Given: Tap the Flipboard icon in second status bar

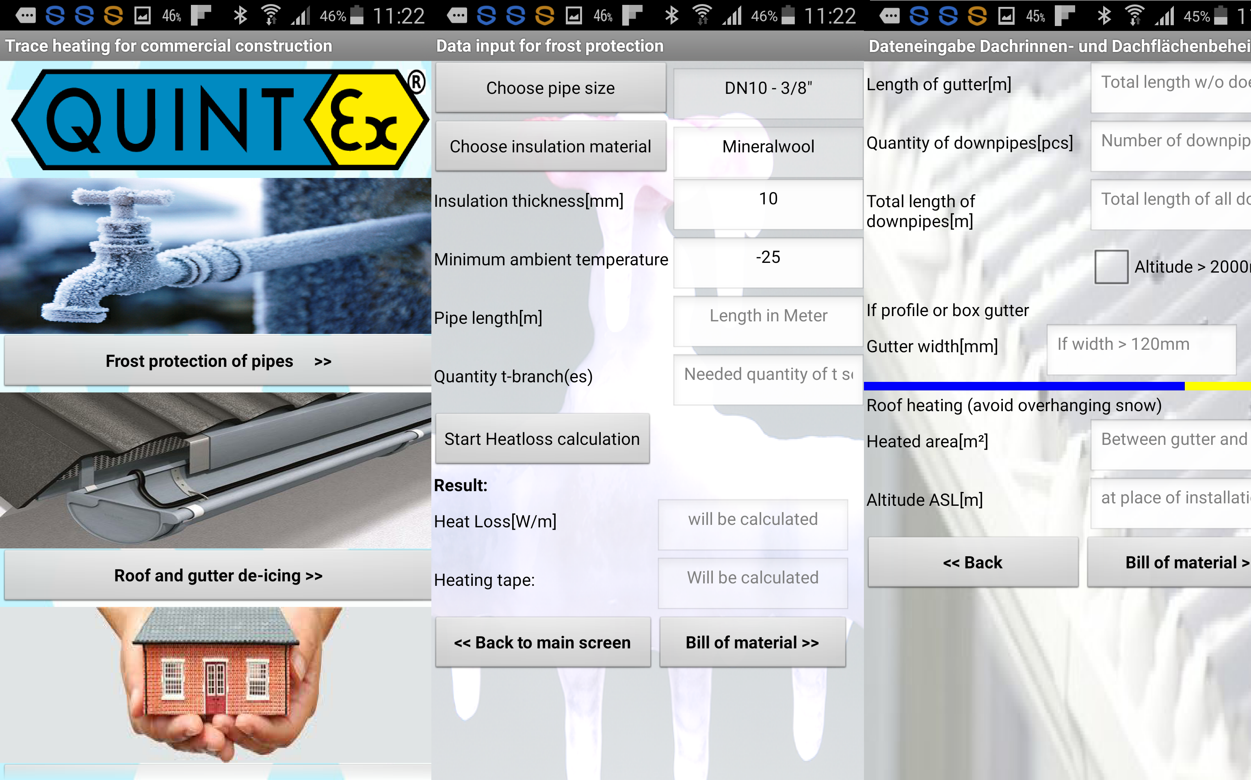Looking at the screenshot, I should [632, 15].
